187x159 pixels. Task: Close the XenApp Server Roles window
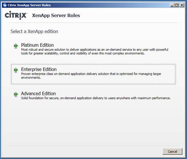(x=182, y=5)
